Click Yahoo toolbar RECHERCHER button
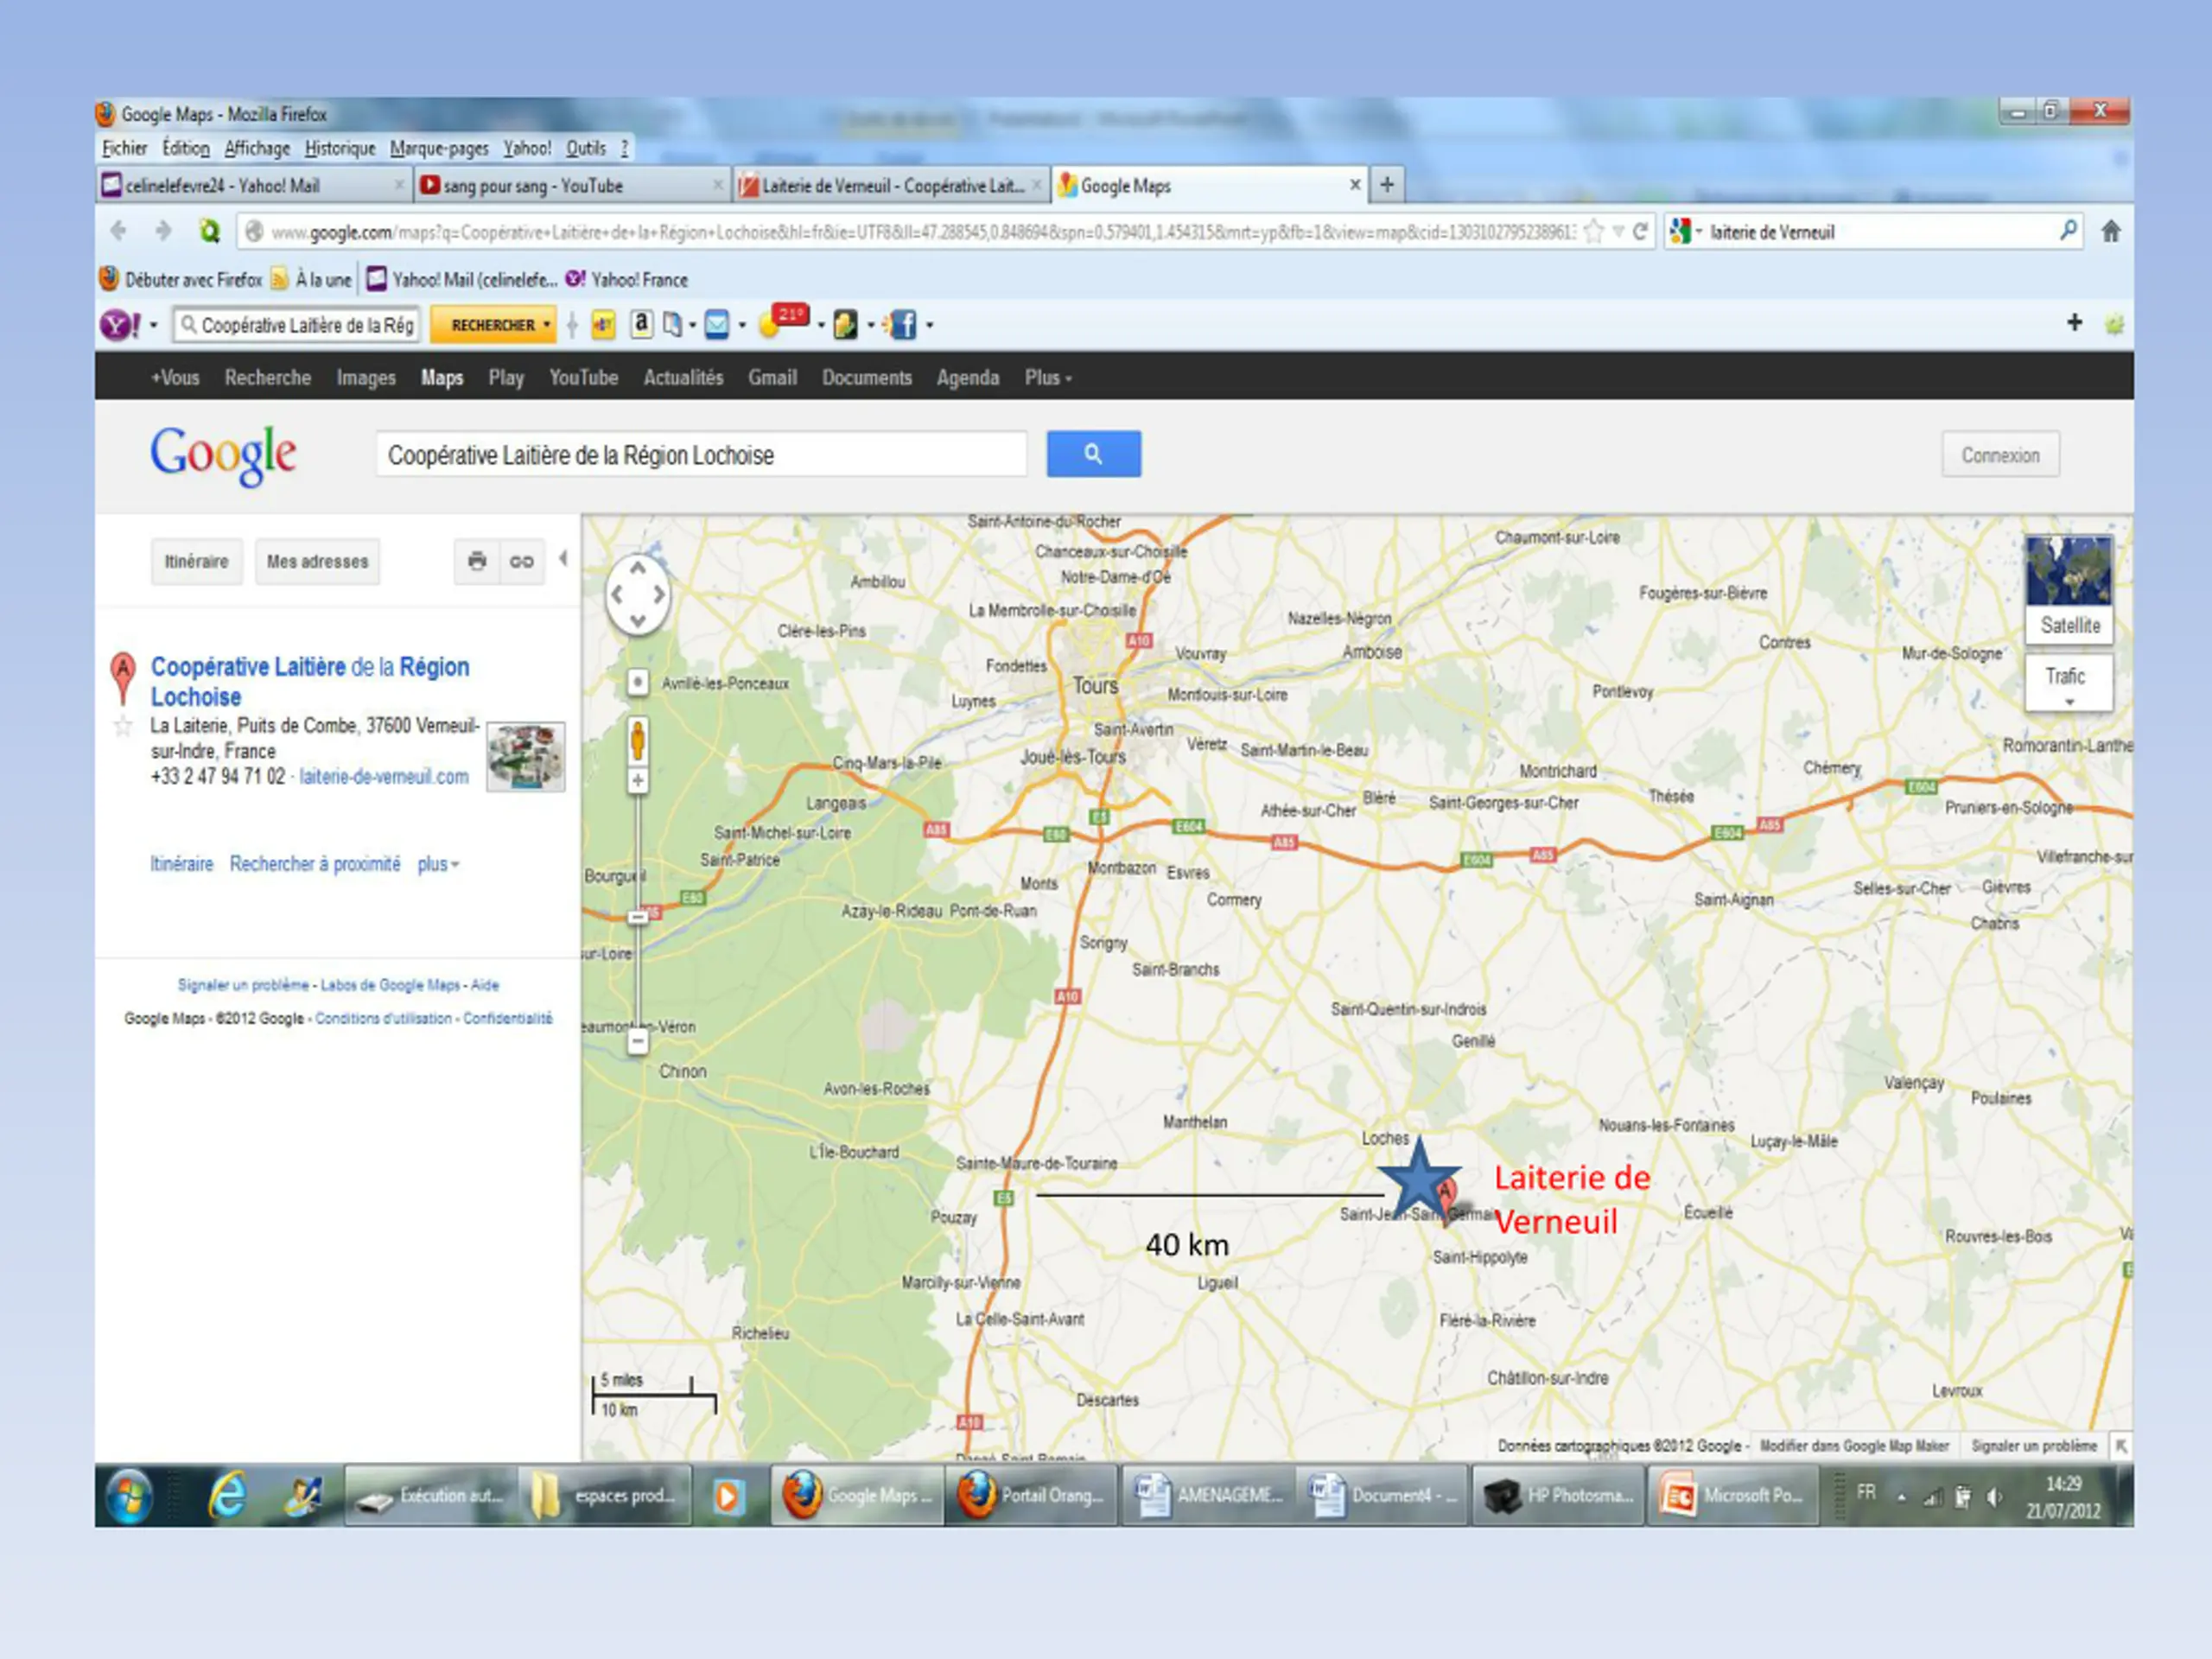Screen dimensions: 2212x1659 [493, 325]
